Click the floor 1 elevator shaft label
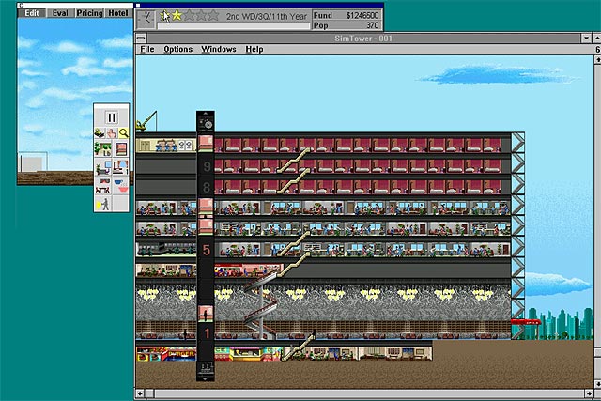The image size is (601, 401). tap(207, 332)
